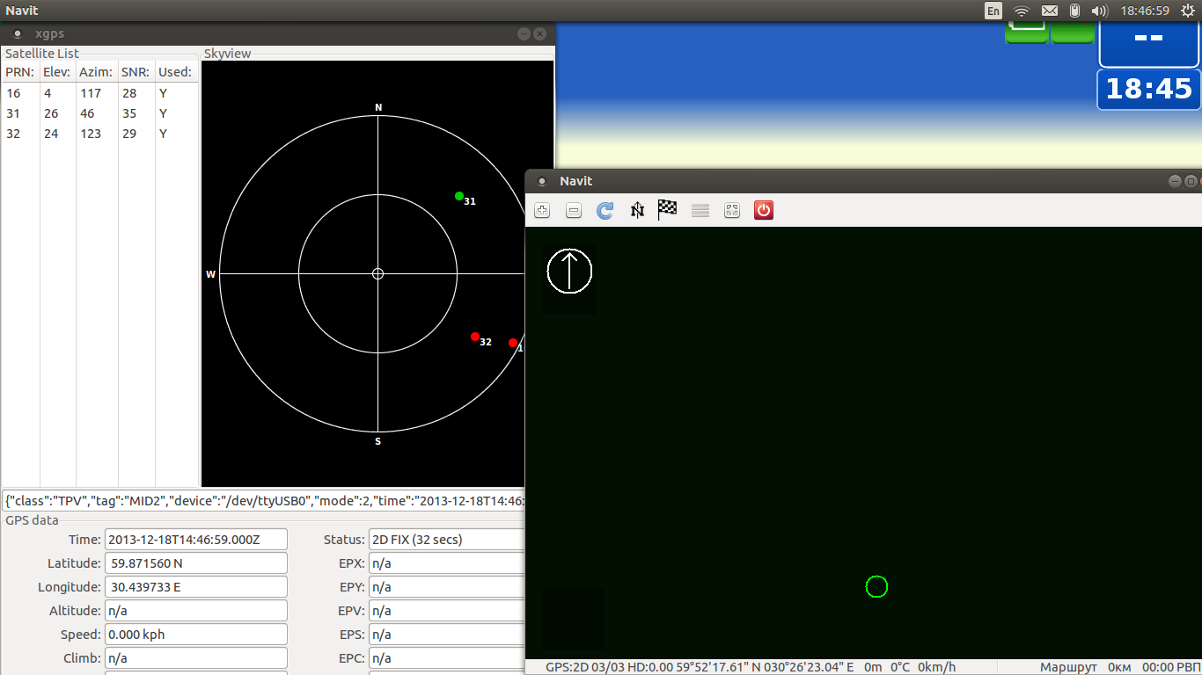Open the mail envelope messaging menu
1202x675 pixels.
click(1049, 11)
